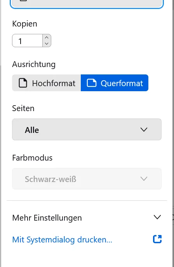
Task: Click the chevron in the Farbmodus dropdown
Action: [x=144, y=179]
